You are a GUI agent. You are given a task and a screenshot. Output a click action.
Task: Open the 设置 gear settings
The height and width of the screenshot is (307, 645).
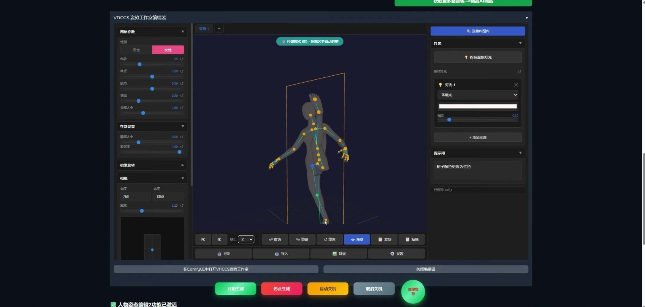click(x=396, y=254)
